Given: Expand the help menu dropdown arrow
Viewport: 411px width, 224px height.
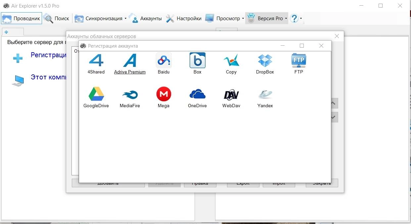Looking at the screenshot, I should pyautogui.click(x=301, y=19).
